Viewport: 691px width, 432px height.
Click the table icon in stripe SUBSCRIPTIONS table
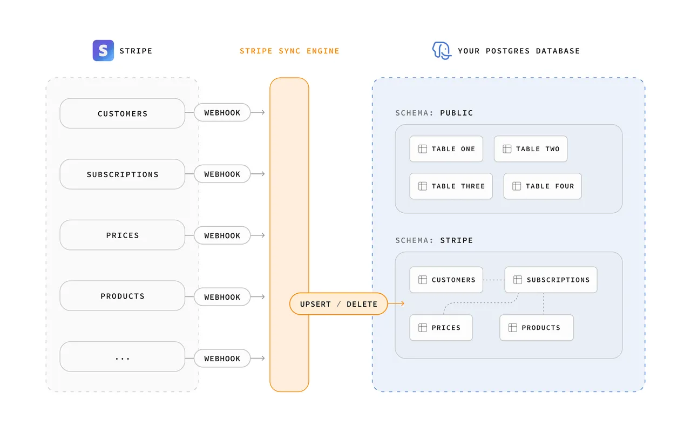pos(518,280)
